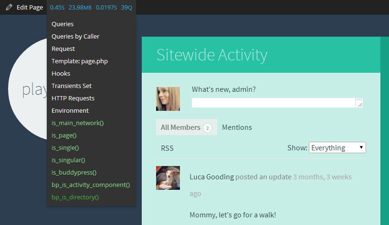This screenshot has height=225, width=389.
Task: Click Environment in the dropdown menu
Action: pos(70,110)
